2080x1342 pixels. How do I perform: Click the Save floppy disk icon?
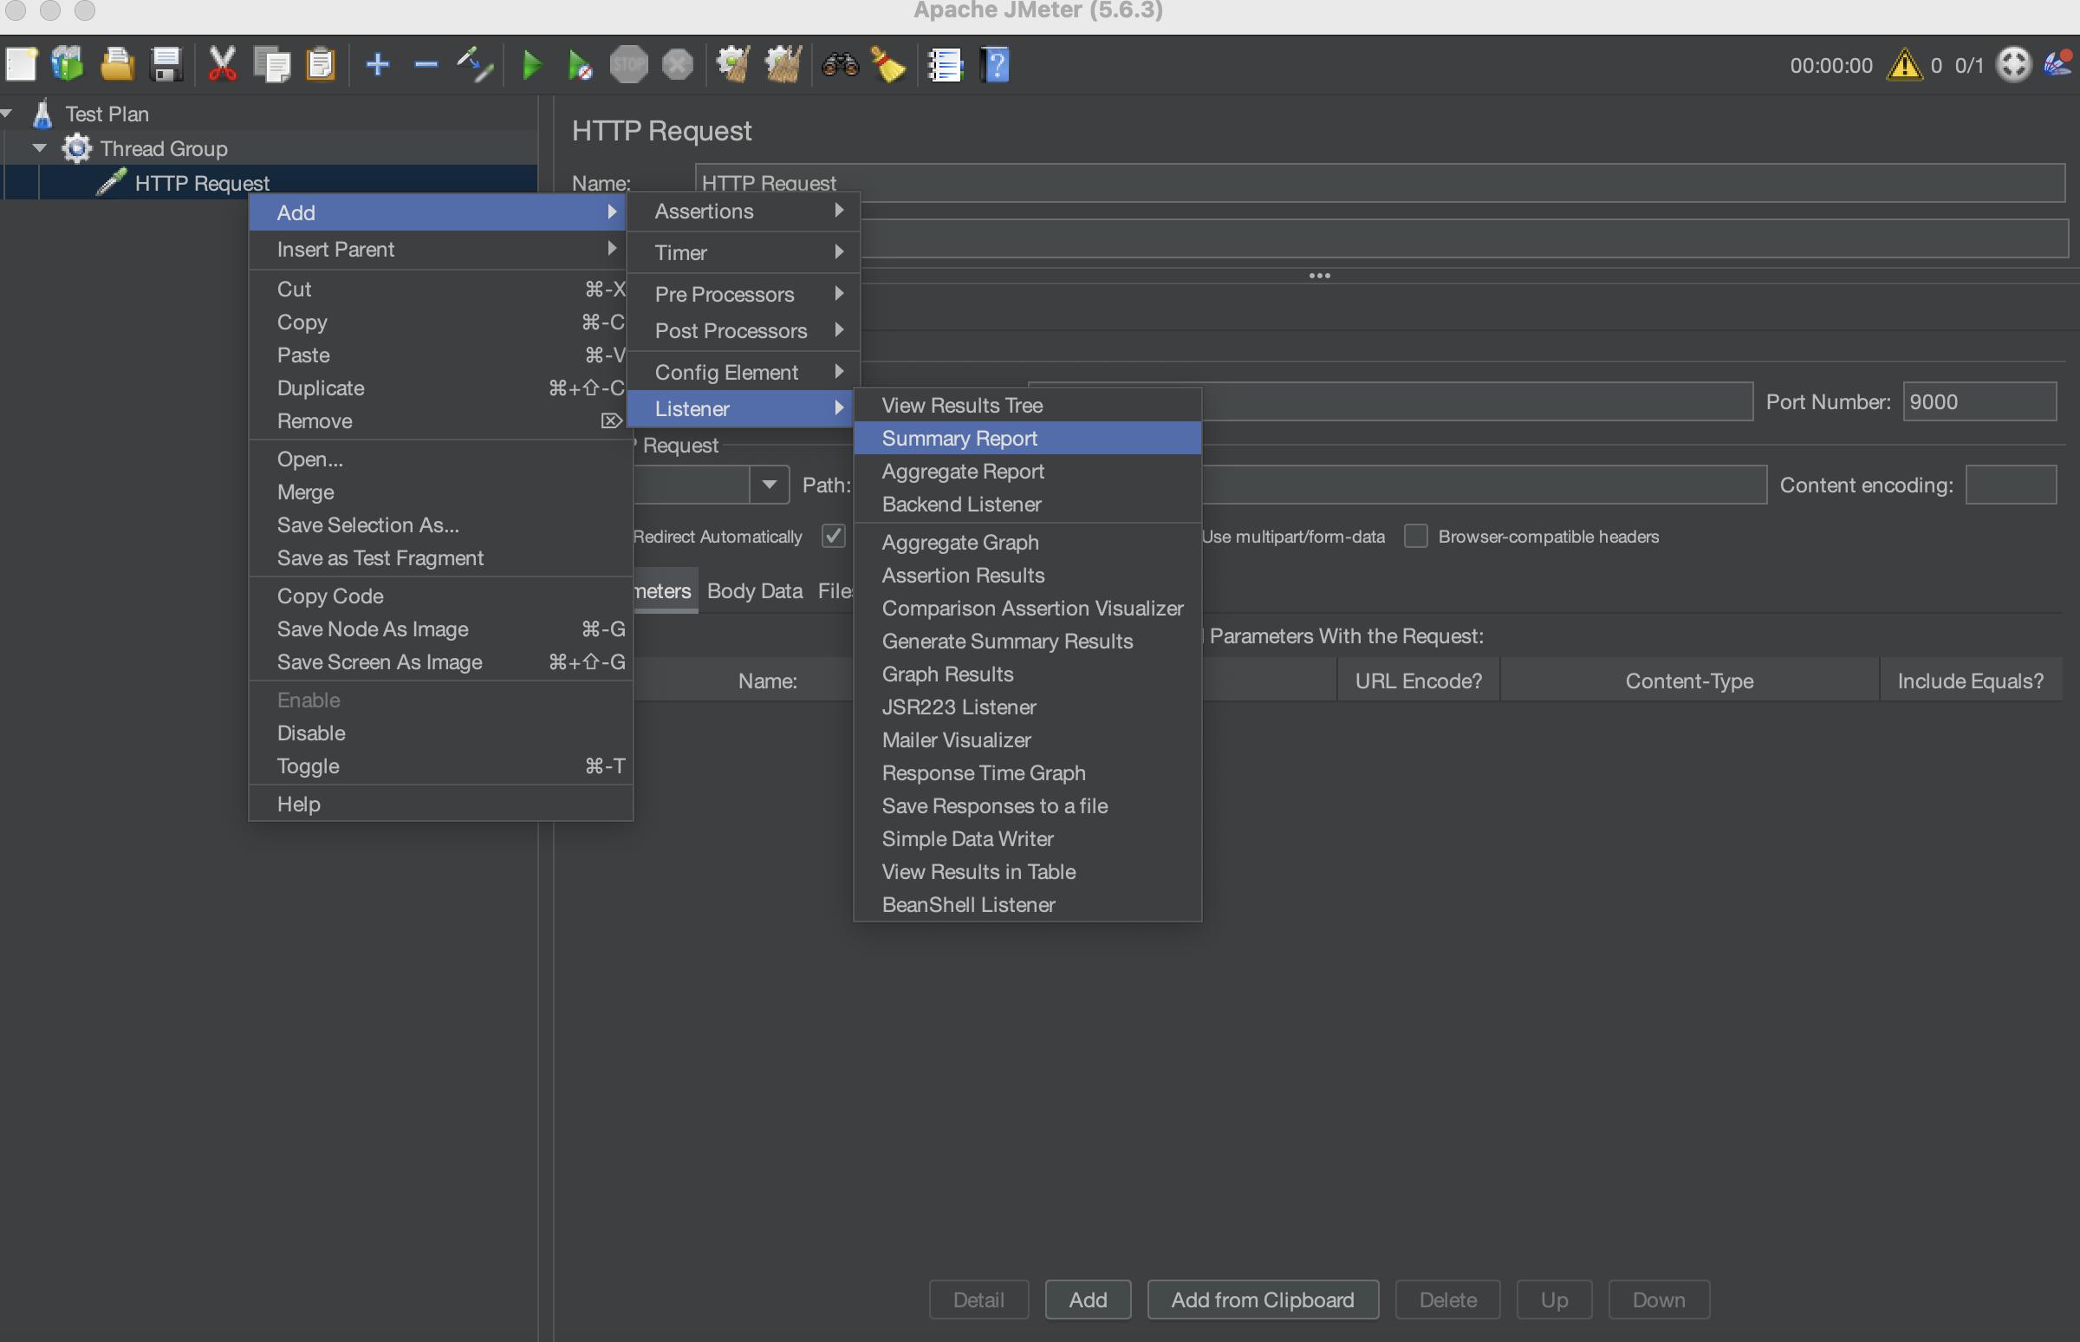pos(166,64)
